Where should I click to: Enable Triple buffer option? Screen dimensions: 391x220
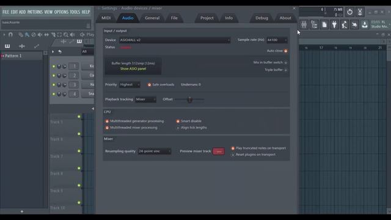286,70
